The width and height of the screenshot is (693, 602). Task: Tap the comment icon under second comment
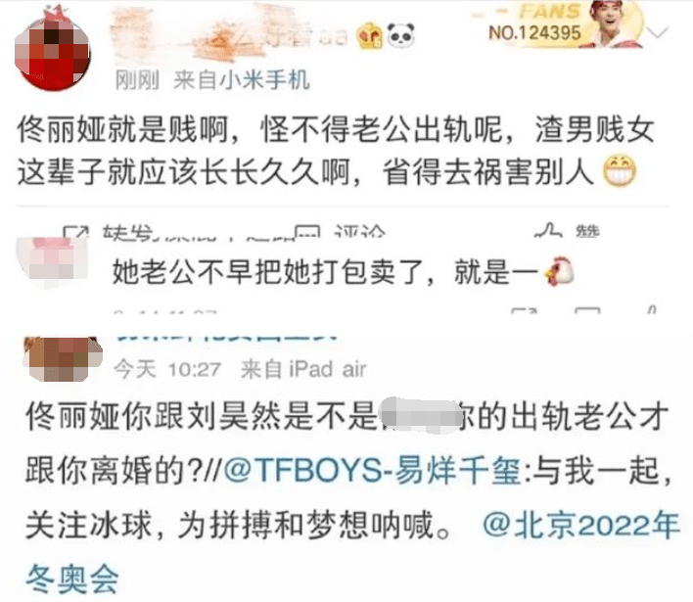pyautogui.click(x=587, y=310)
